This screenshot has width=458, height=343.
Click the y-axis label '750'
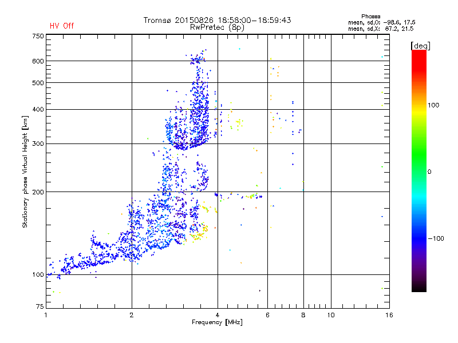point(38,36)
